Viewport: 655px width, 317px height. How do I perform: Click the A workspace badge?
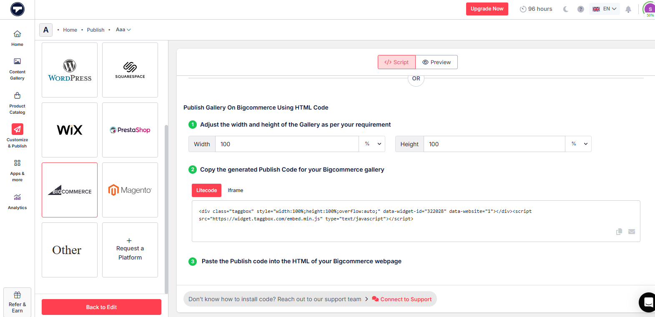[x=46, y=30]
